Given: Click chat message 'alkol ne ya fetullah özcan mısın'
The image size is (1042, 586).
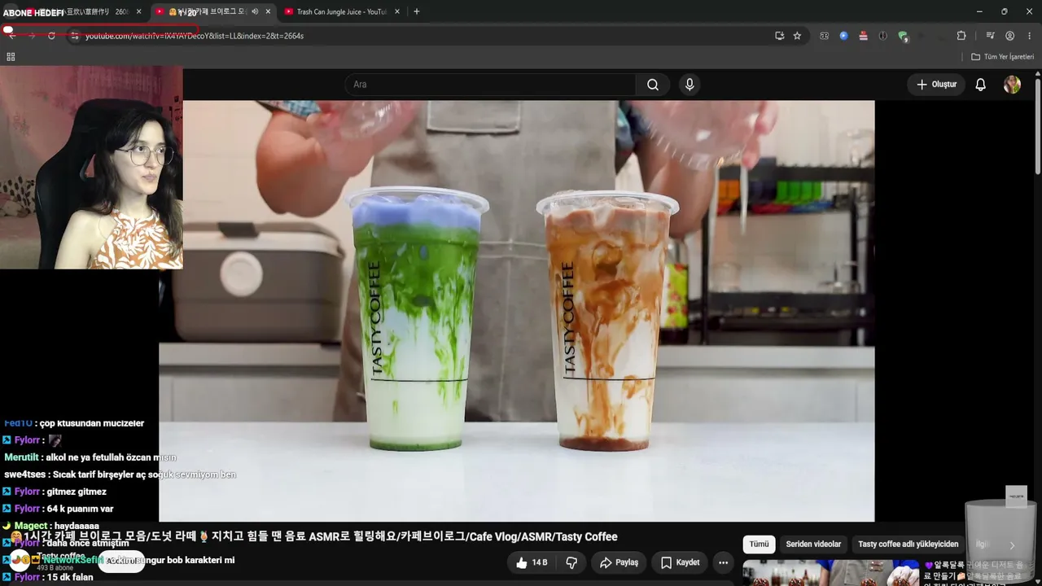Looking at the screenshot, I should (x=111, y=457).
